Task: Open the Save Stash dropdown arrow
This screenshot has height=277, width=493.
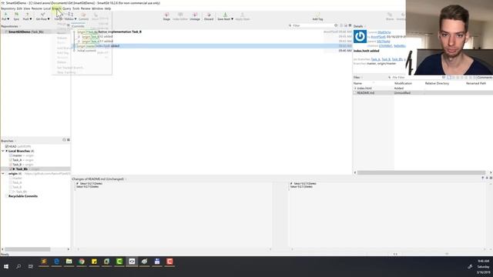Action: click(232, 19)
